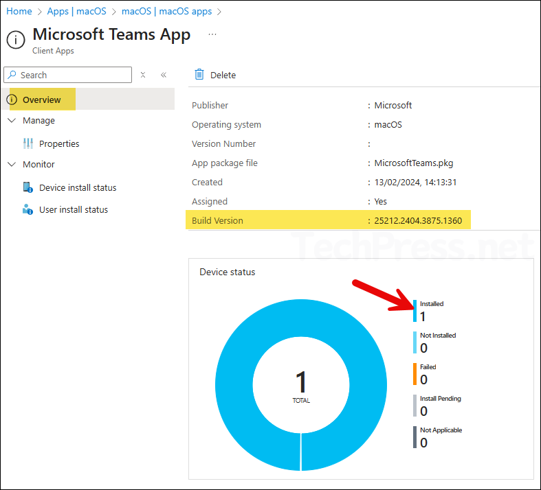Image resolution: width=541 pixels, height=490 pixels.
Task: Click the Installed blue legend bar
Action: 415,311
